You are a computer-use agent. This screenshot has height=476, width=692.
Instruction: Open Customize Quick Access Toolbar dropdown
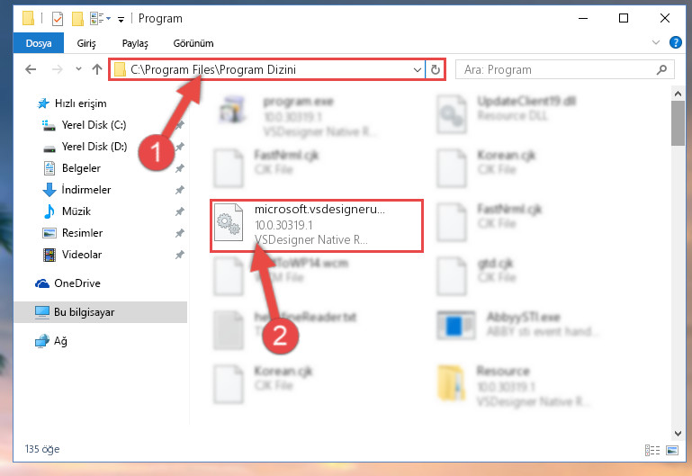coord(121,19)
